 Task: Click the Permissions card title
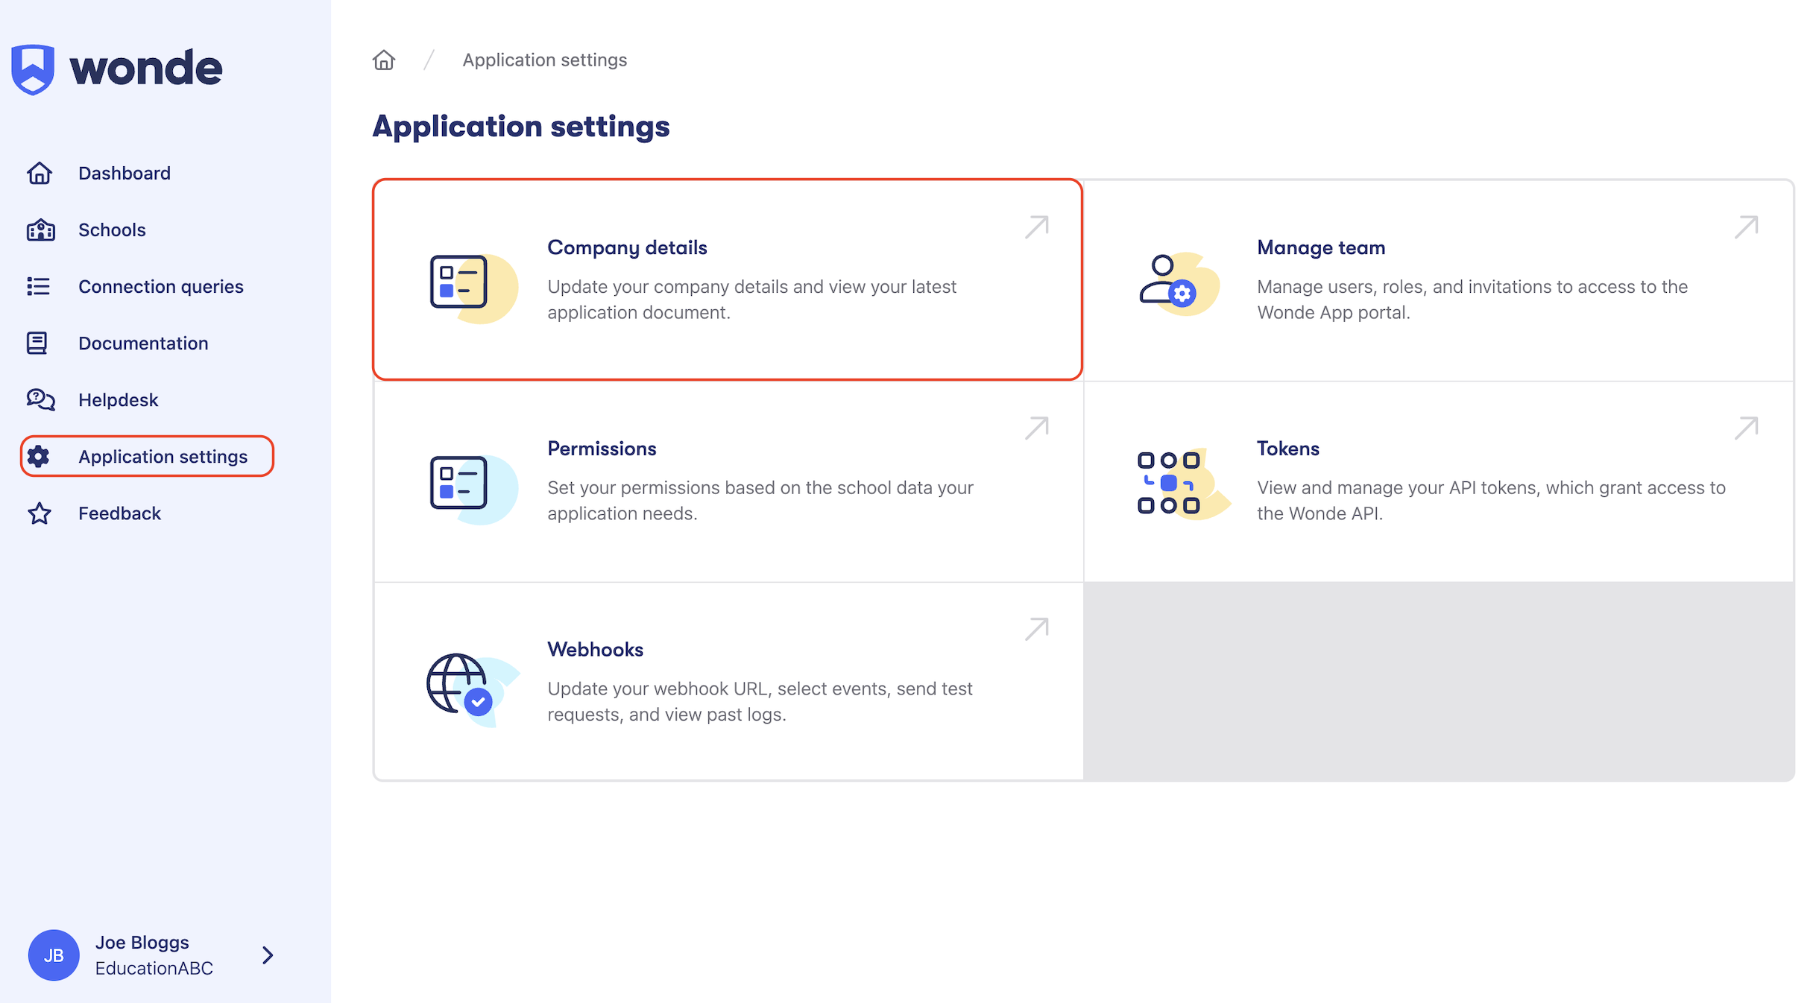(x=602, y=449)
